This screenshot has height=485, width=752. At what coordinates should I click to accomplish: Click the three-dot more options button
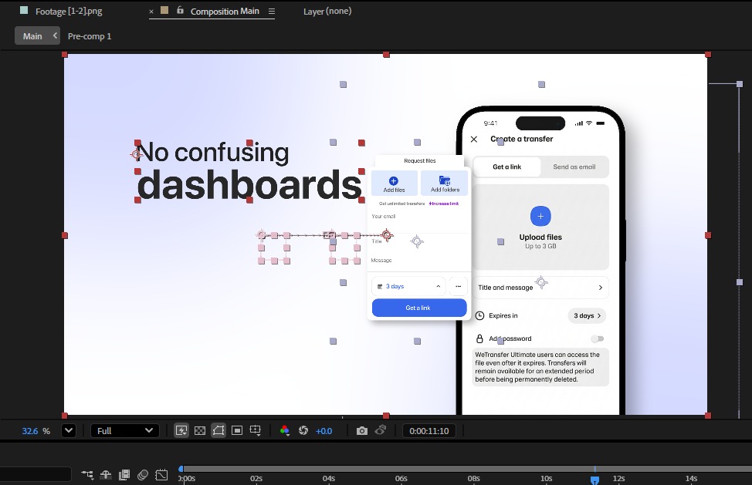pos(458,286)
